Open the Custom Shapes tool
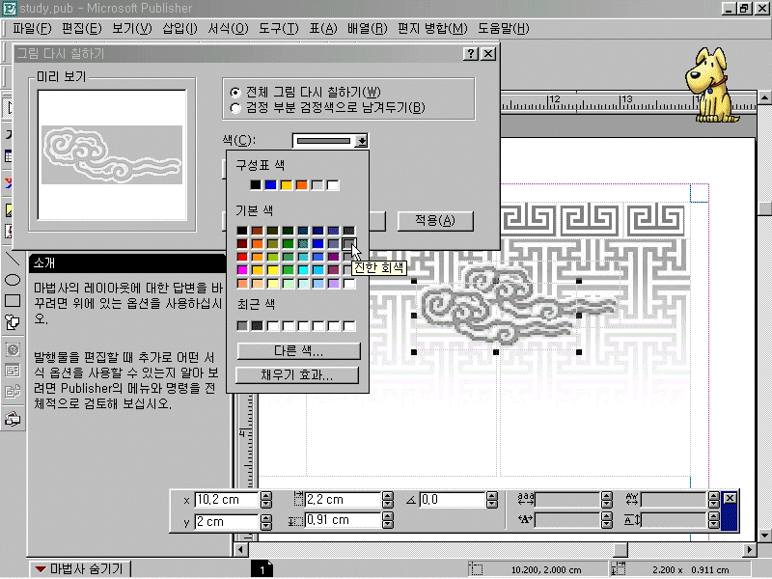The image size is (772, 579). coord(12,322)
